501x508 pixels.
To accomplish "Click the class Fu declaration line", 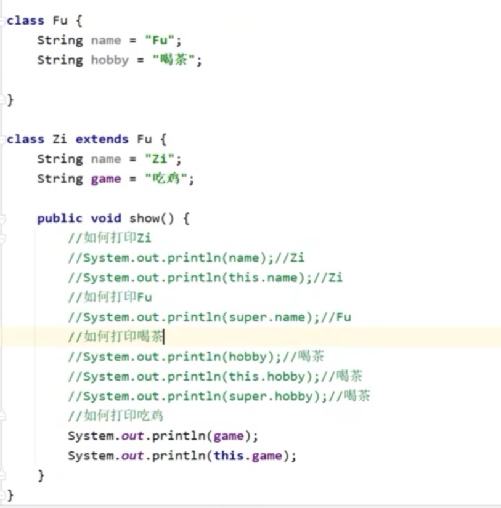I will (45, 21).
